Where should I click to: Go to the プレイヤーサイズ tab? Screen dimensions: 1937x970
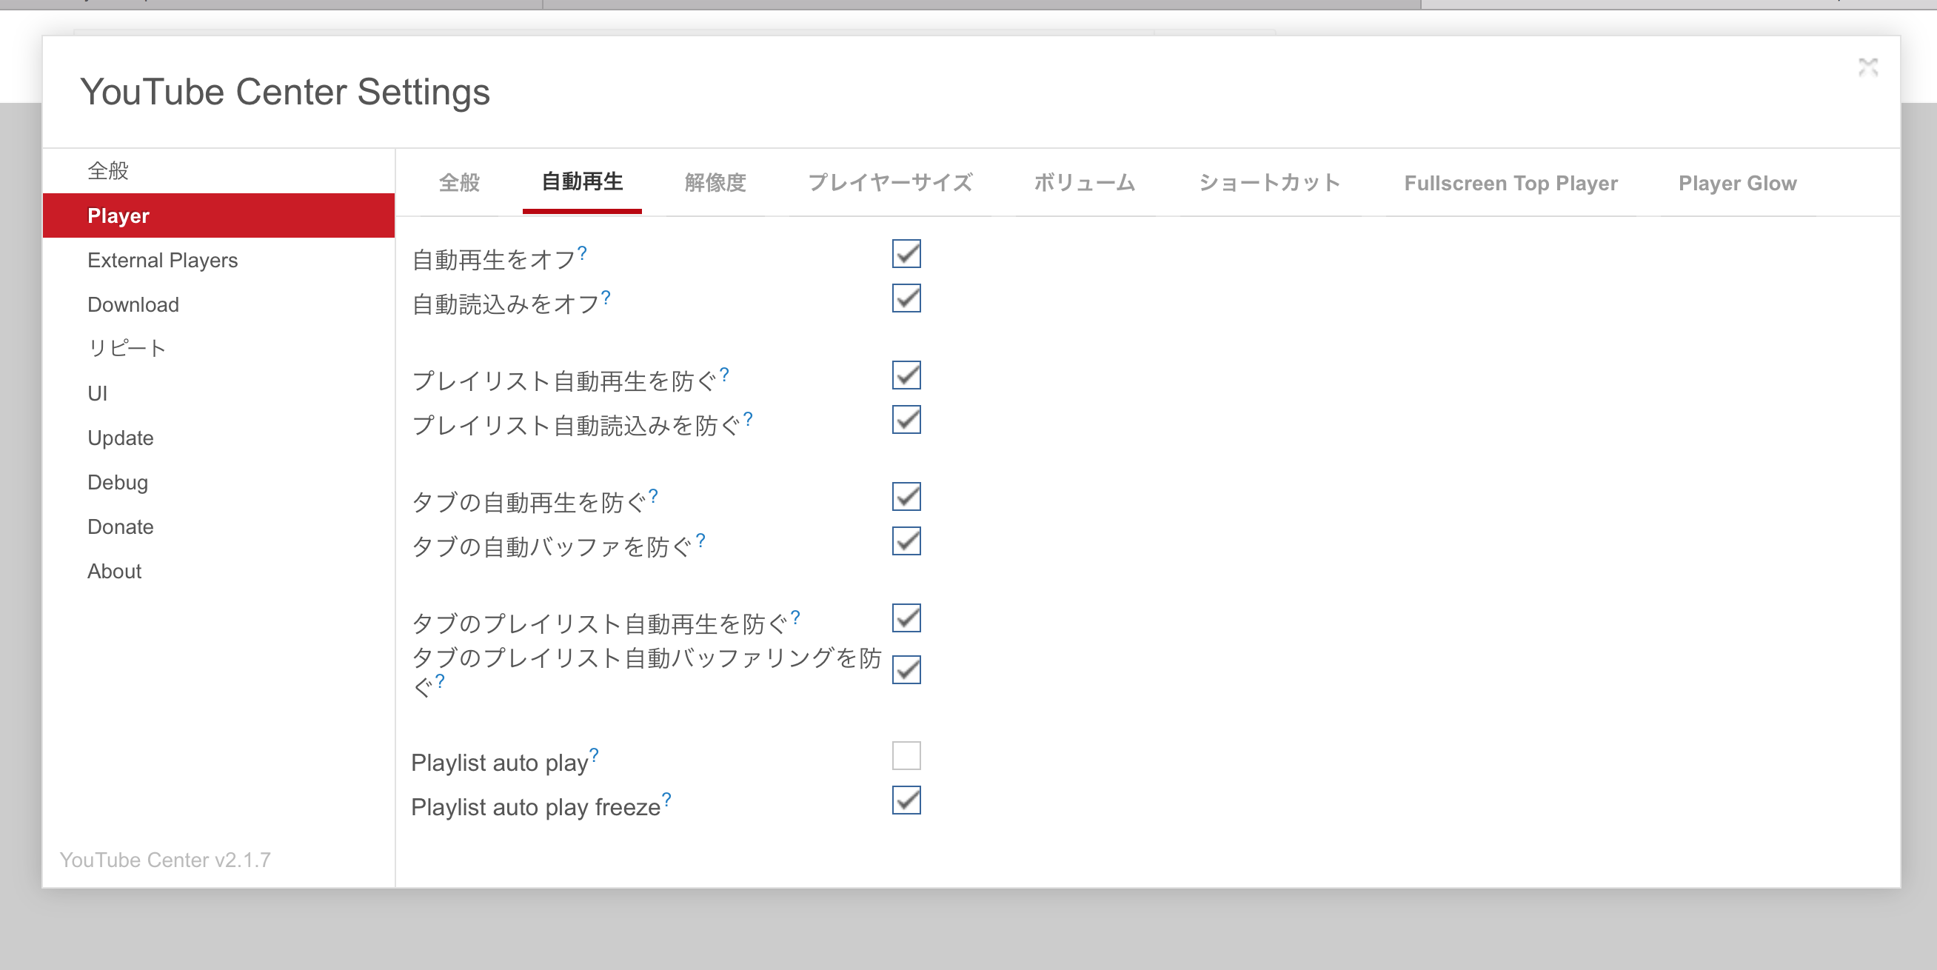pyautogui.click(x=890, y=183)
